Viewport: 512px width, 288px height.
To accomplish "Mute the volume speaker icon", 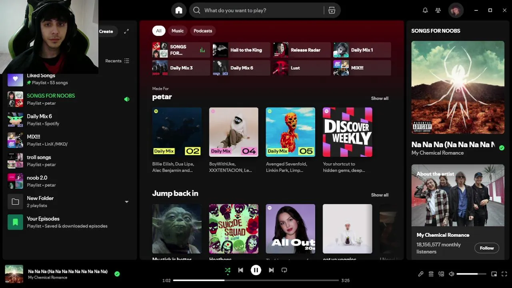I will [x=451, y=274].
